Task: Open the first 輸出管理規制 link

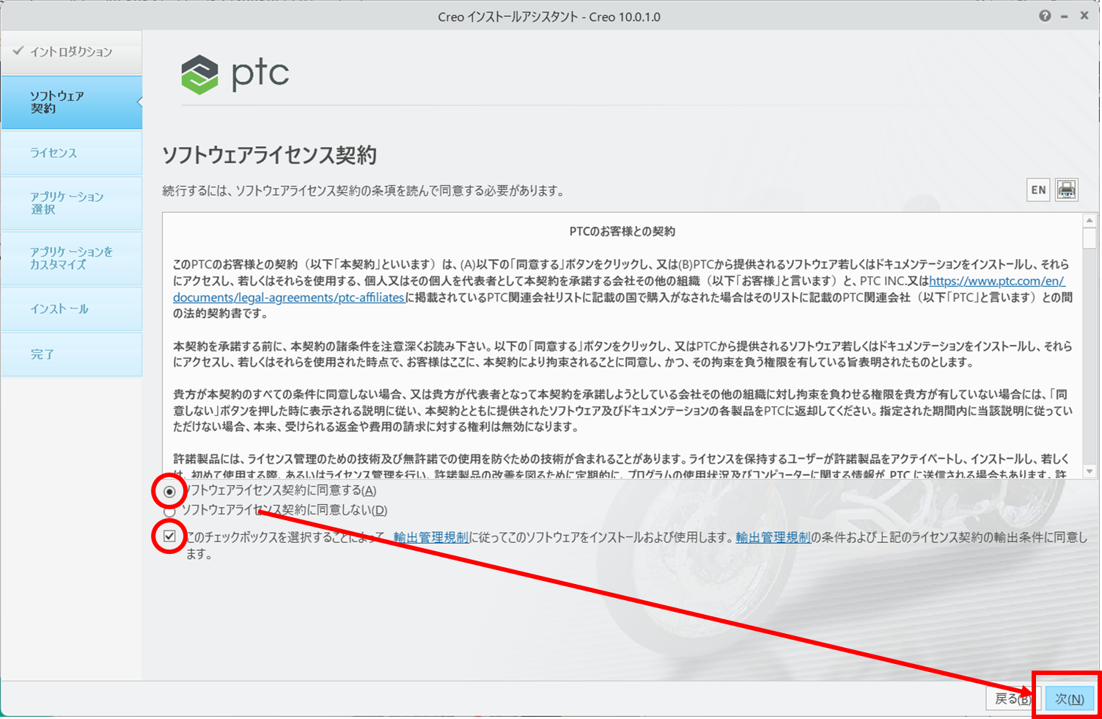Action: click(430, 538)
